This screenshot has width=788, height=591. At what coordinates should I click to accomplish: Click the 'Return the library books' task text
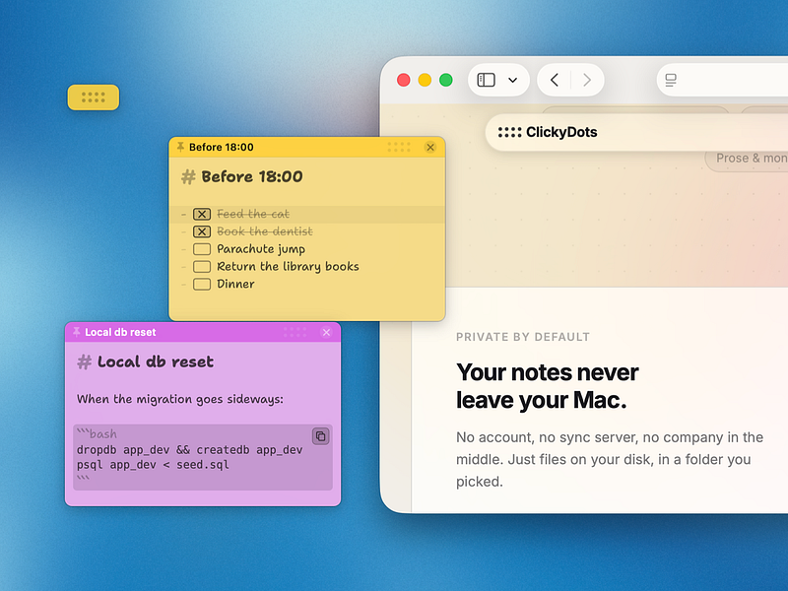pos(288,266)
